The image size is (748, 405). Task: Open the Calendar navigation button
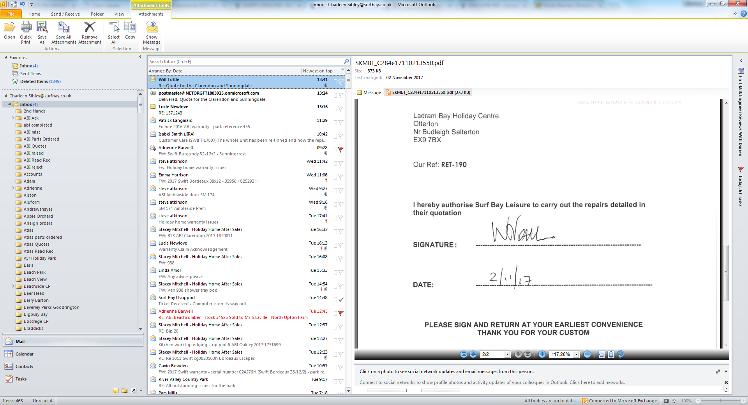pyautogui.click(x=73, y=354)
